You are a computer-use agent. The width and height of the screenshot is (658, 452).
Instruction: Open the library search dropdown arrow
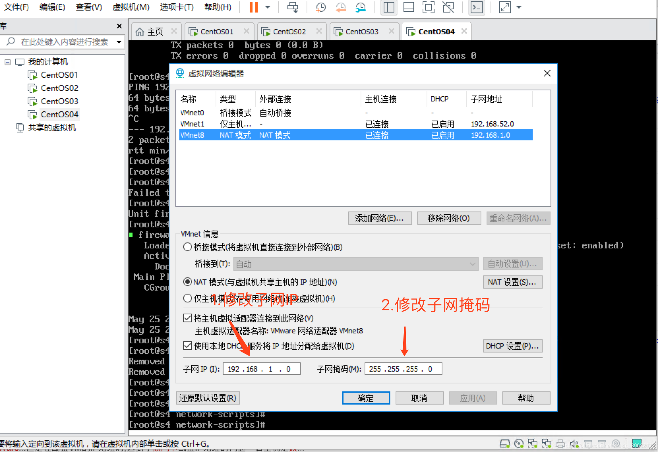pos(119,42)
